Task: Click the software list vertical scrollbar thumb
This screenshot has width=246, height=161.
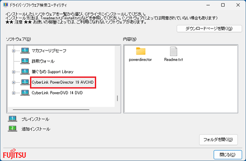Action: (x=117, y=98)
